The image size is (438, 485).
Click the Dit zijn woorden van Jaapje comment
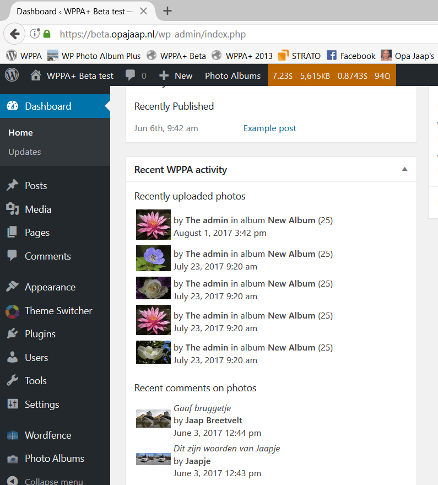[226, 449]
